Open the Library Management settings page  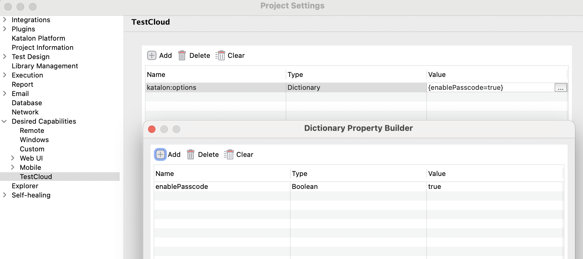(x=45, y=66)
